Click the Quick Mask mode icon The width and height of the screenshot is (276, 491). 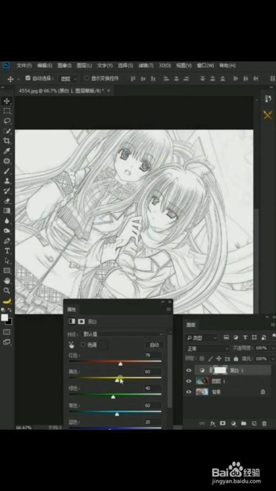pos(7,332)
